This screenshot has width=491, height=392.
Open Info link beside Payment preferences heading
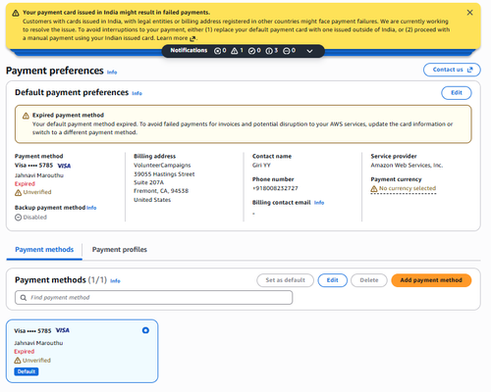pos(112,73)
